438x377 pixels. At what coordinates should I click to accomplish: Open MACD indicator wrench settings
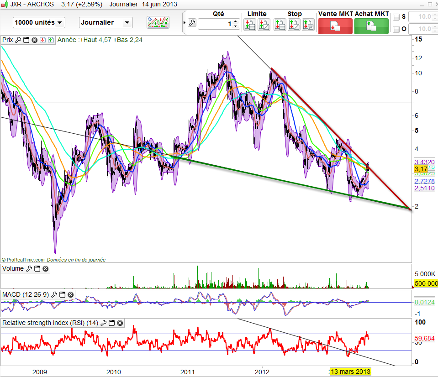[x=54, y=295]
